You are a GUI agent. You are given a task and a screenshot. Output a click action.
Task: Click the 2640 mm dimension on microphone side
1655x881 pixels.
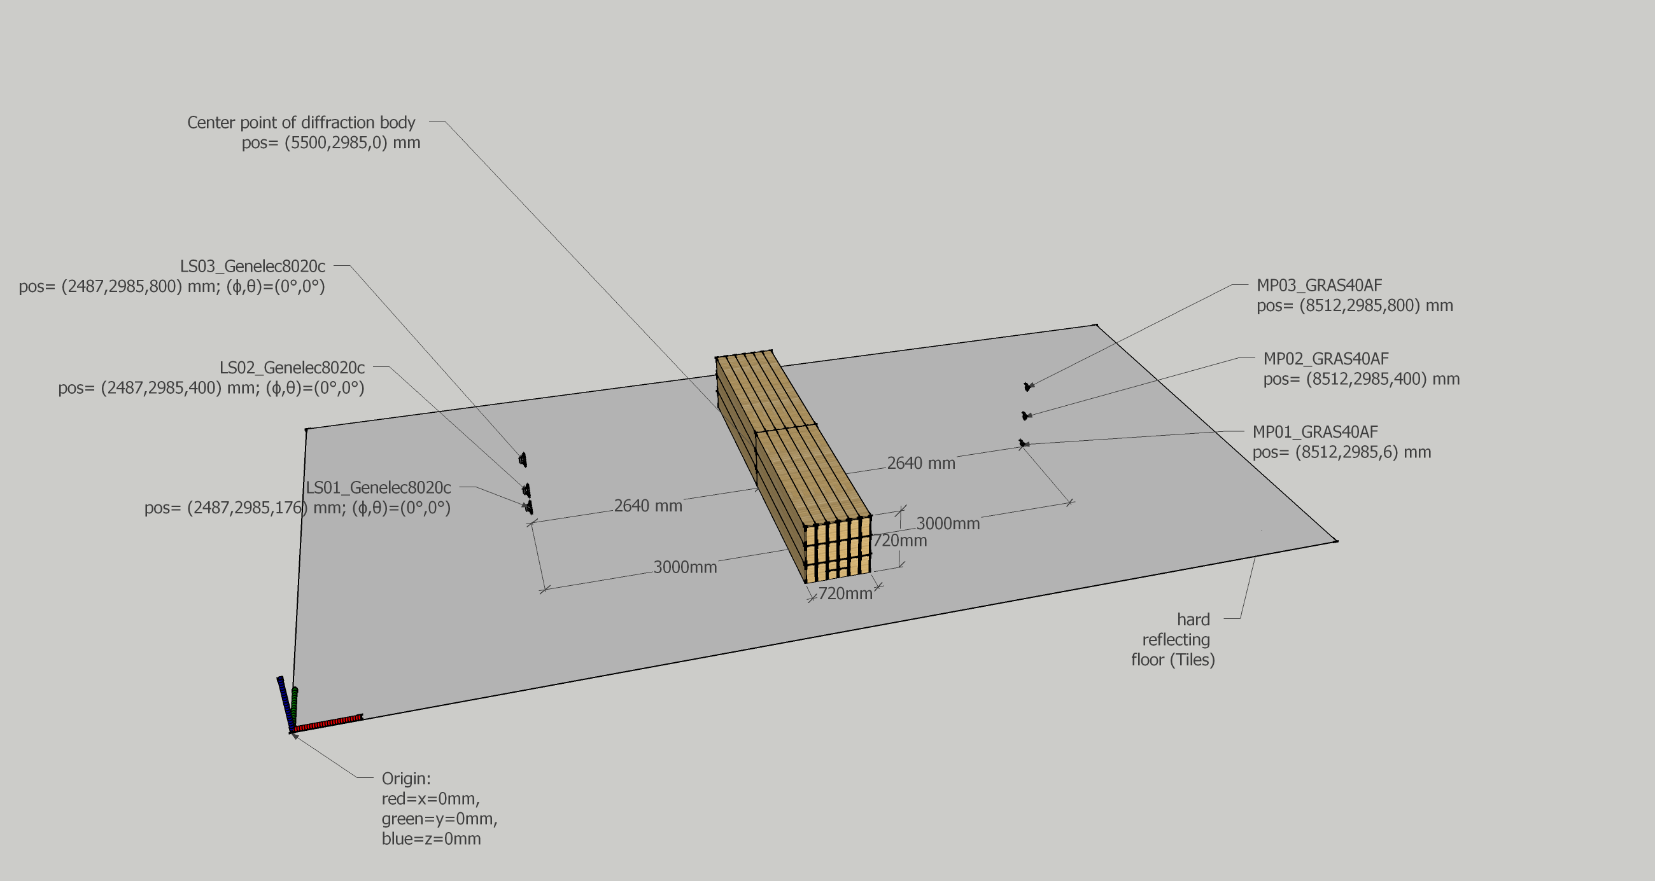click(x=920, y=463)
